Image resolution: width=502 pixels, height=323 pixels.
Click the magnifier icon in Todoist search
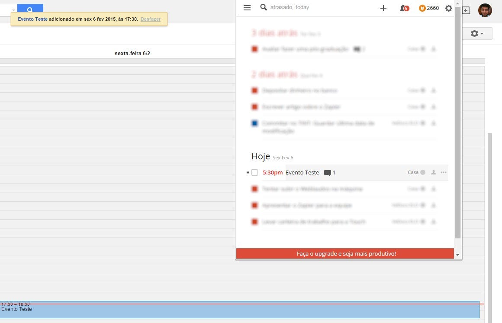click(264, 7)
